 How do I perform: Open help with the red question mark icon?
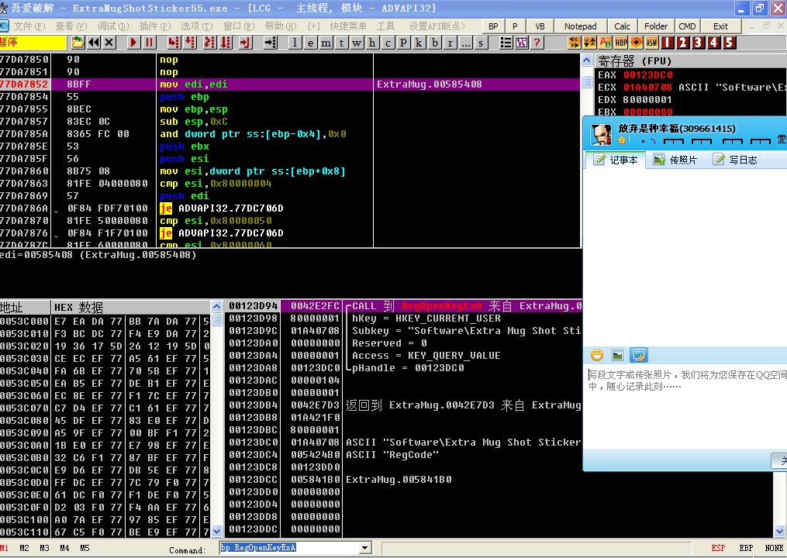pyautogui.click(x=537, y=43)
